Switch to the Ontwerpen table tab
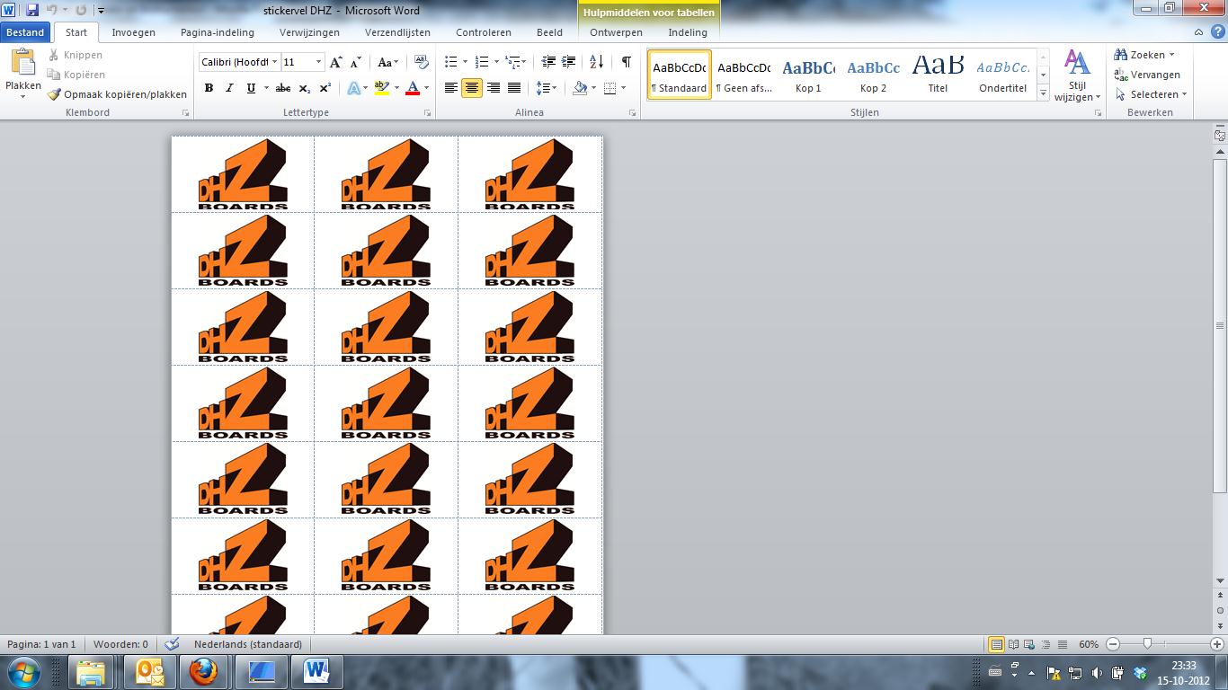This screenshot has height=690, width=1228. click(x=616, y=32)
